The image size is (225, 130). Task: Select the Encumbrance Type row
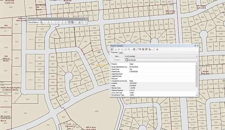(153, 95)
